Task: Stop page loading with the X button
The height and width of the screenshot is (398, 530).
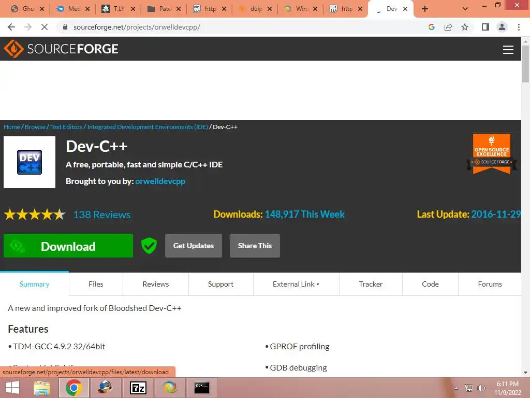Action: click(x=45, y=27)
